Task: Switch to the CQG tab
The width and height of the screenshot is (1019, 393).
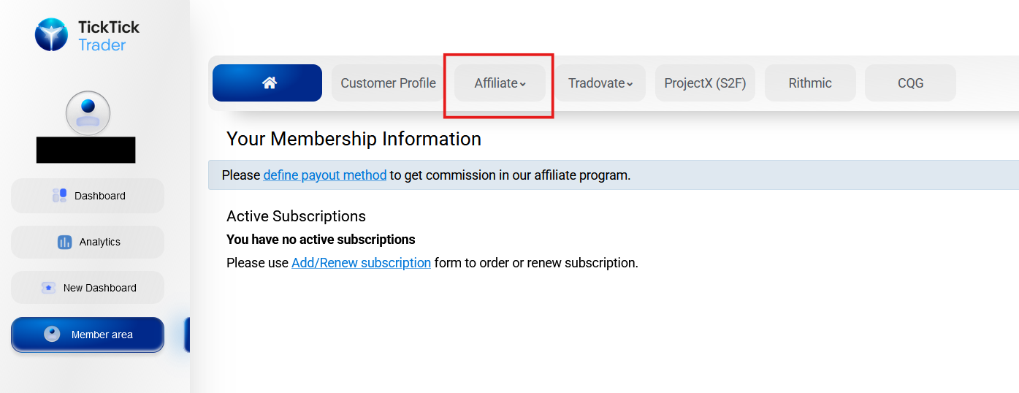Action: (910, 83)
